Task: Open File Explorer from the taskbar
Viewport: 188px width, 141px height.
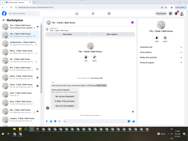Action: [14, 129]
